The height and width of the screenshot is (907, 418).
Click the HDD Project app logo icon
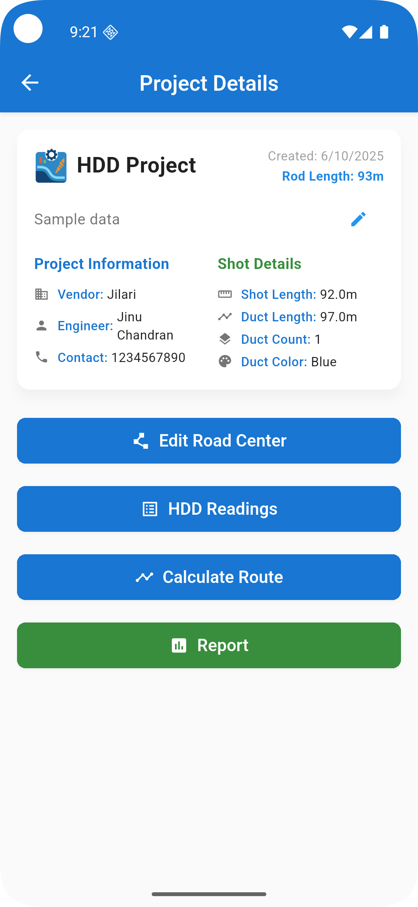tap(51, 166)
